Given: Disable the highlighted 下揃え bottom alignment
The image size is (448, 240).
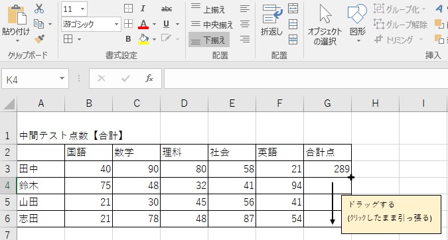Looking at the screenshot, I should (x=209, y=40).
